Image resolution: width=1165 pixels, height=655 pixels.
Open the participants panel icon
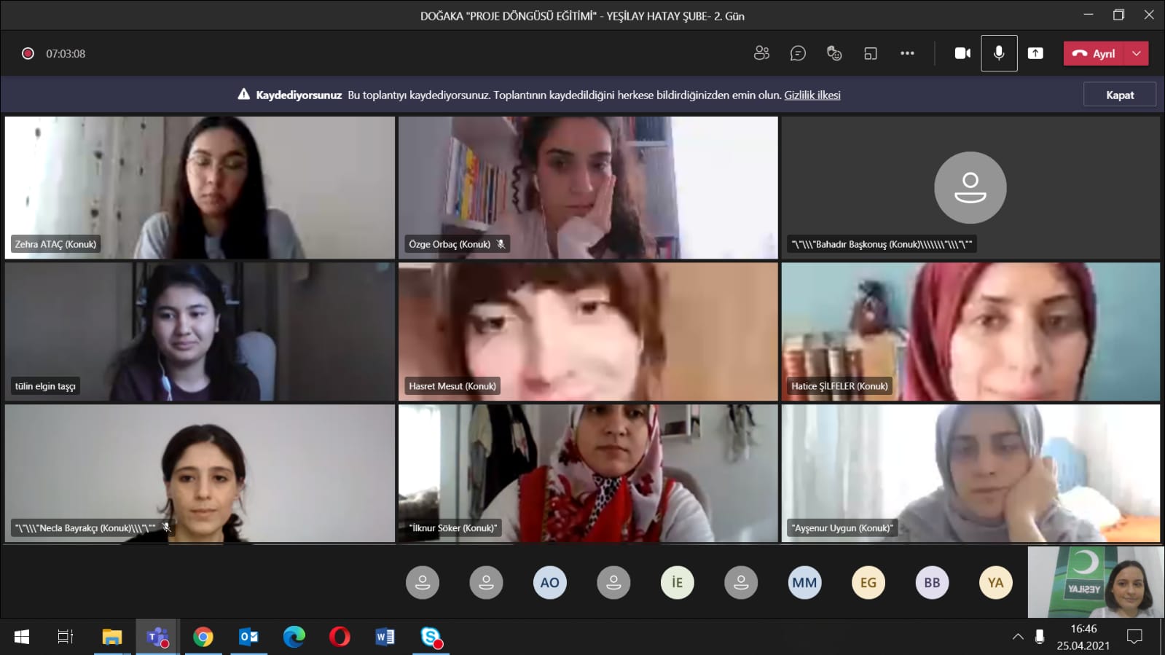(x=761, y=53)
